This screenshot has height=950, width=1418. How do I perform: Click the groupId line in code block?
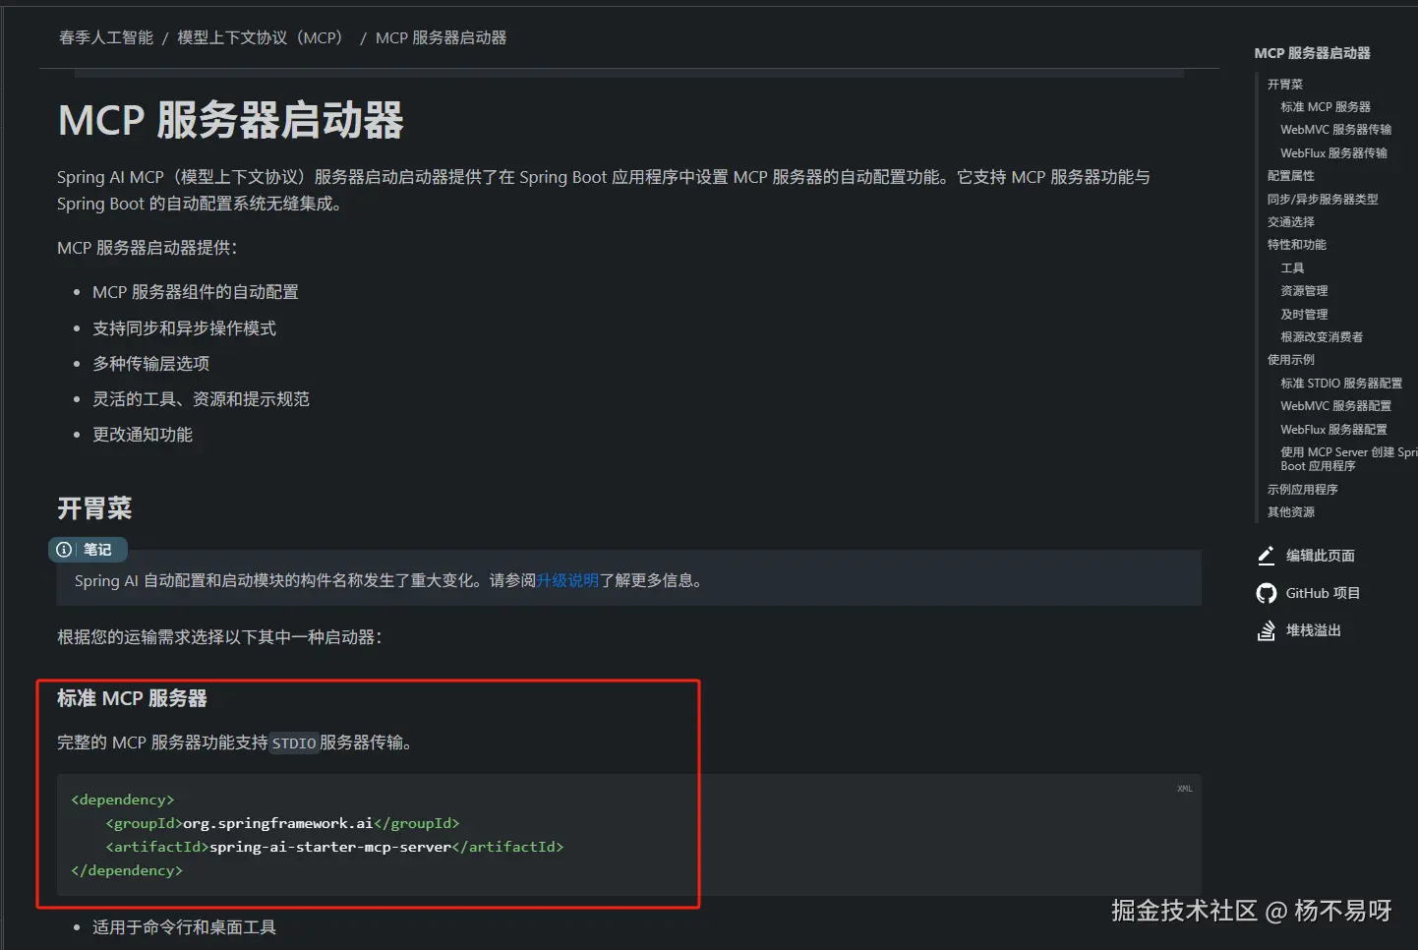tap(283, 823)
